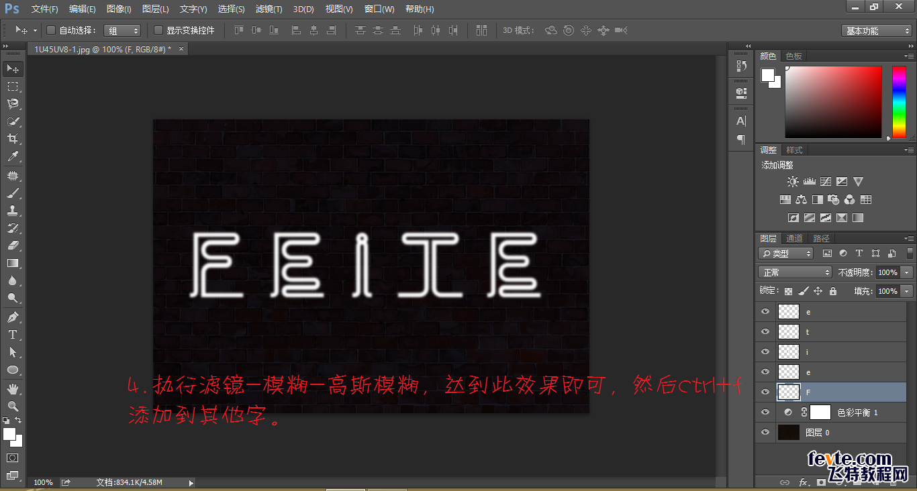Screen dimensions: 917x491
Task: Open the 文件(F) menu
Action: point(45,9)
